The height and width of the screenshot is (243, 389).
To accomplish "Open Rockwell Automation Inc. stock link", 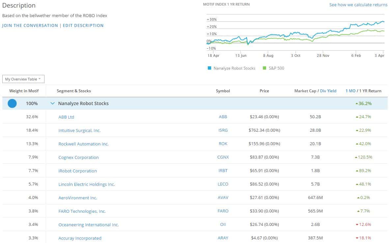I will click(84, 144).
